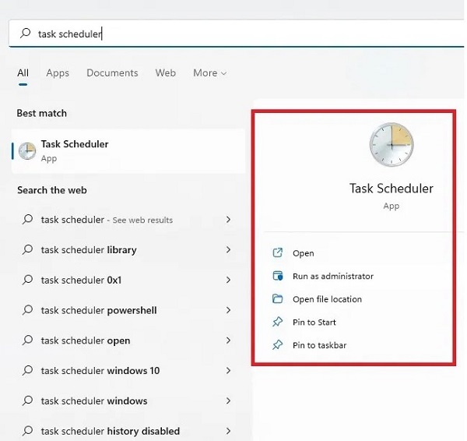The width and height of the screenshot is (467, 441).
Task: Click the magnifier icon beside 'task scheduler windows' suggestion
Action: [x=27, y=400]
